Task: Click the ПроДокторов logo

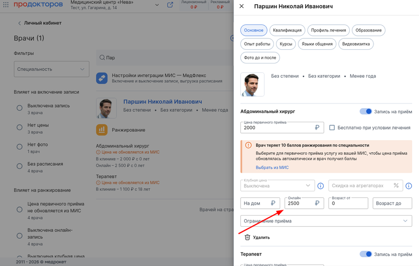Action: click(x=38, y=4)
